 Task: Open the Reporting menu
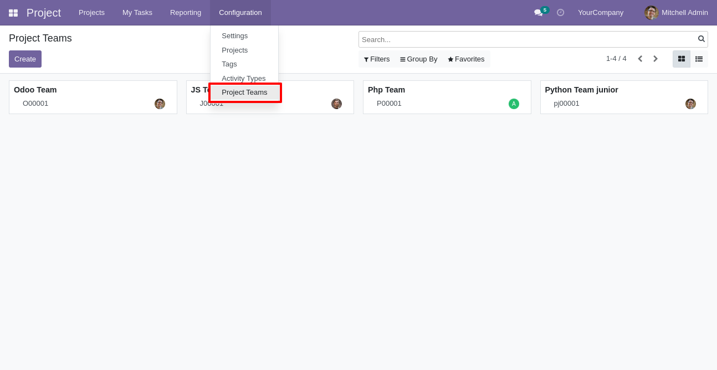pyautogui.click(x=186, y=12)
